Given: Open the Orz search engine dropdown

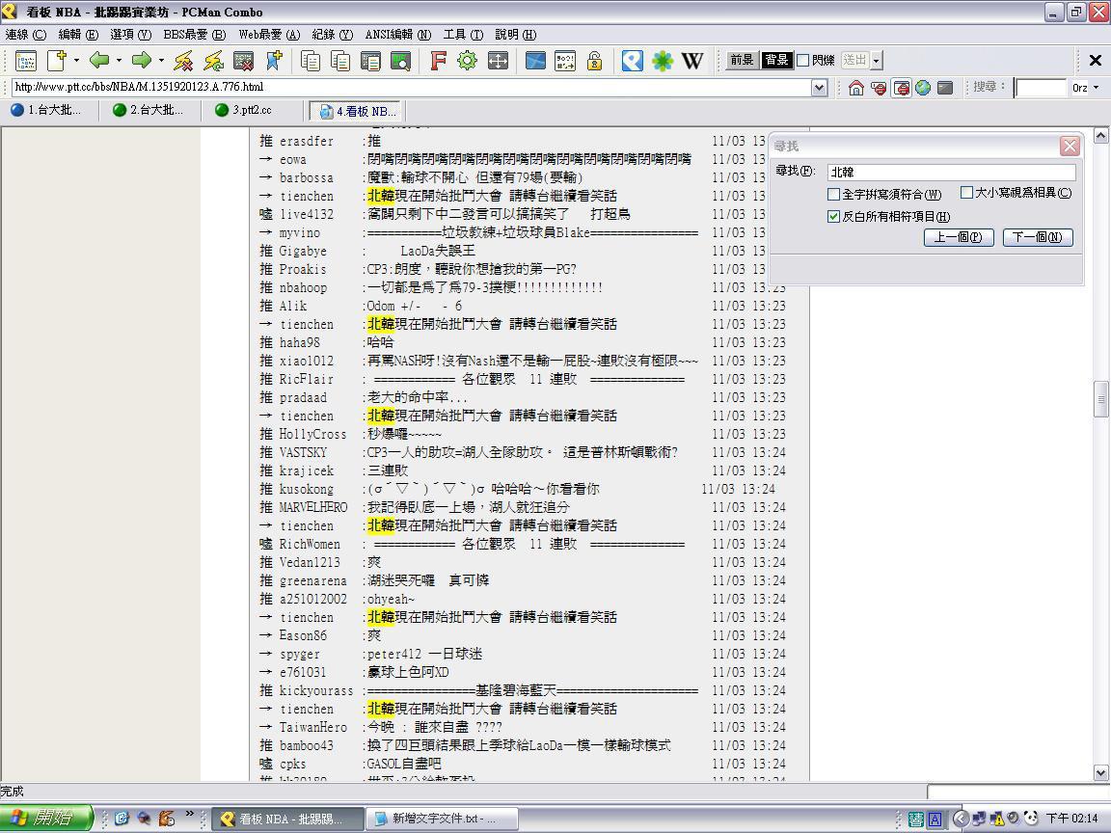Looking at the screenshot, I should pyautogui.click(x=1097, y=88).
